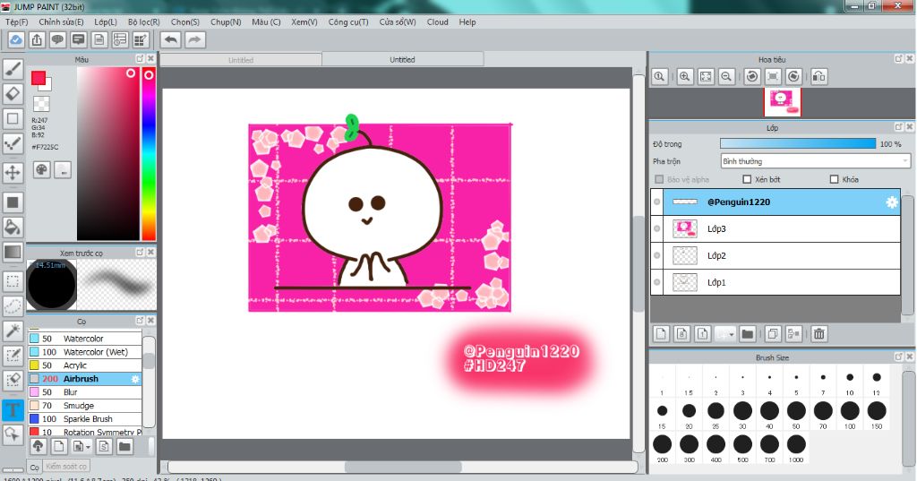This screenshot has height=481, width=917.
Task: Choose the Magic Wand tool
Action: pyautogui.click(x=13, y=331)
